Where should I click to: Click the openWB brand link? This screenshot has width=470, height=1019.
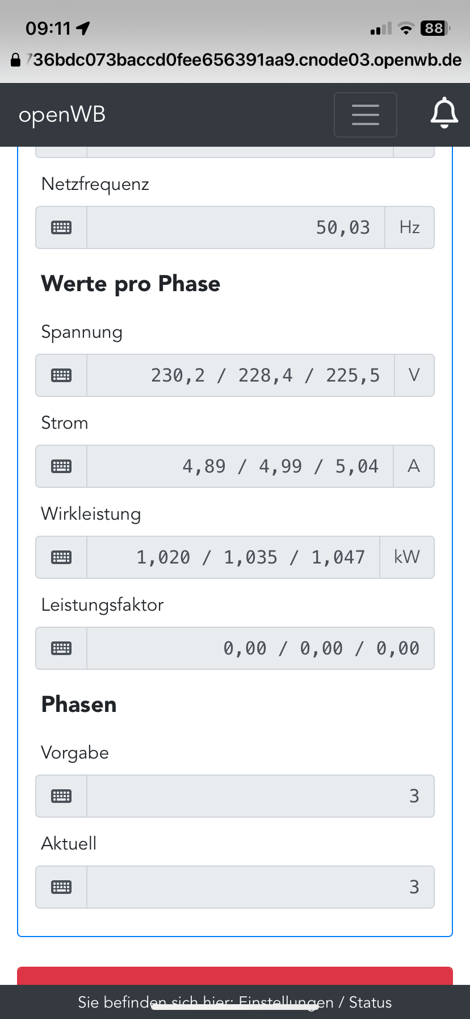point(62,115)
